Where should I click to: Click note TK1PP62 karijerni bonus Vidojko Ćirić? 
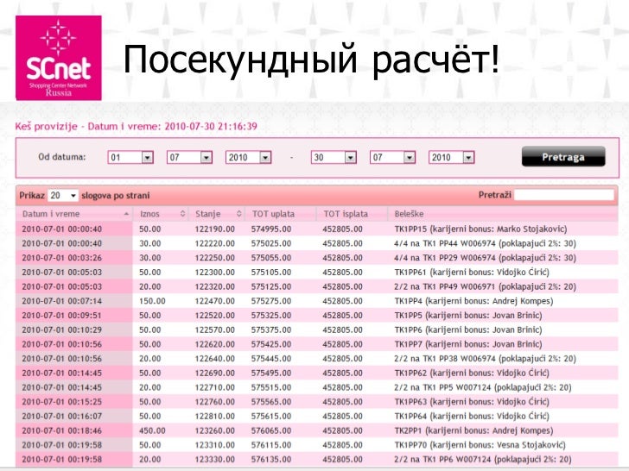(x=472, y=374)
